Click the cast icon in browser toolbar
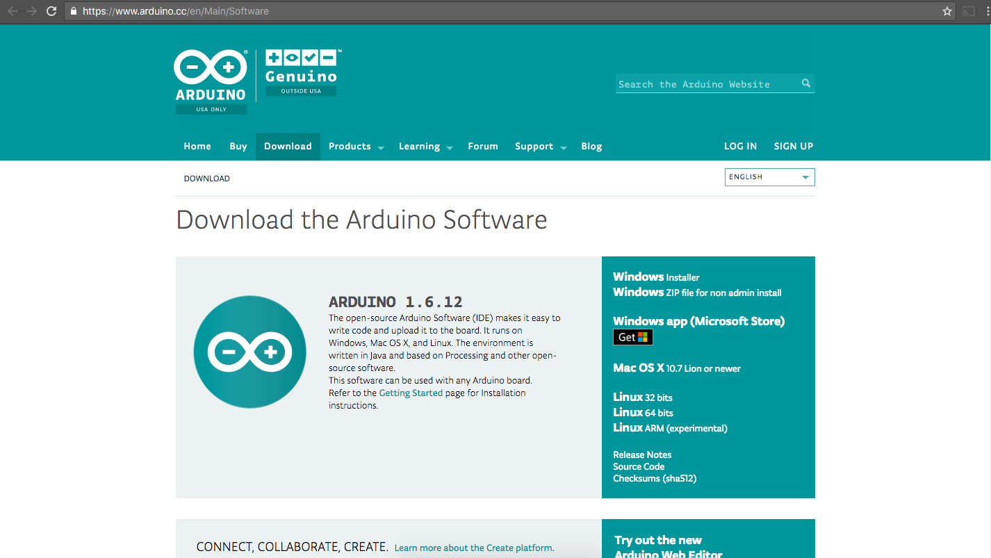The width and height of the screenshot is (991, 558). pyautogui.click(x=969, y=11)
